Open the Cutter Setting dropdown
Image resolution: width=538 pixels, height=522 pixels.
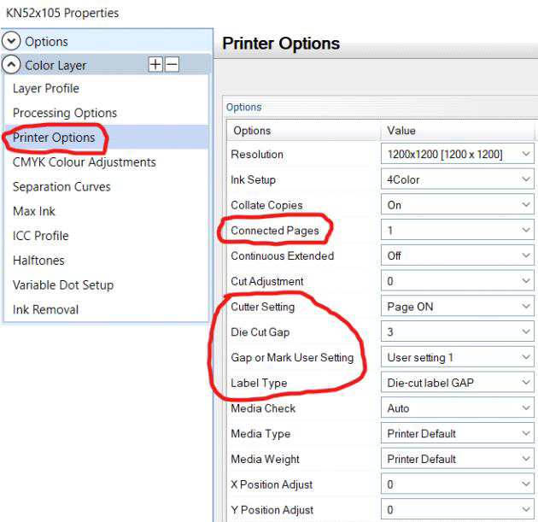(458, 306)
